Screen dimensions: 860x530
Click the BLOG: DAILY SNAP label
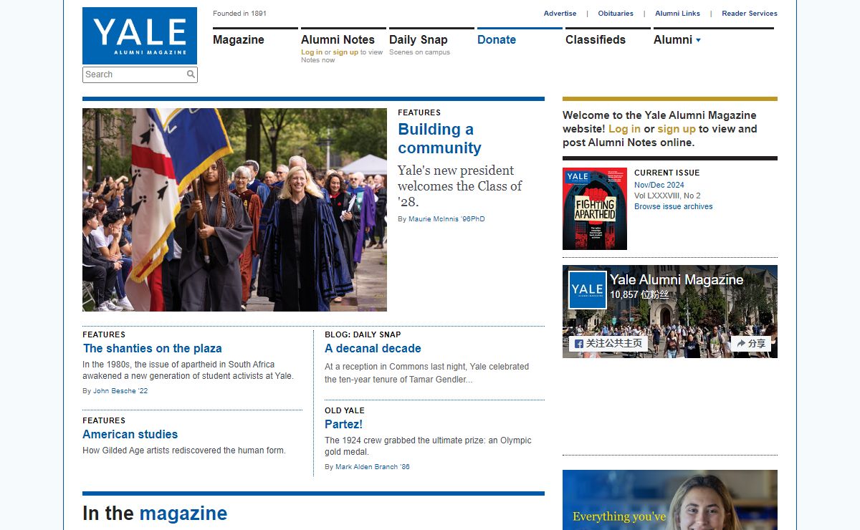click(363, 334)
